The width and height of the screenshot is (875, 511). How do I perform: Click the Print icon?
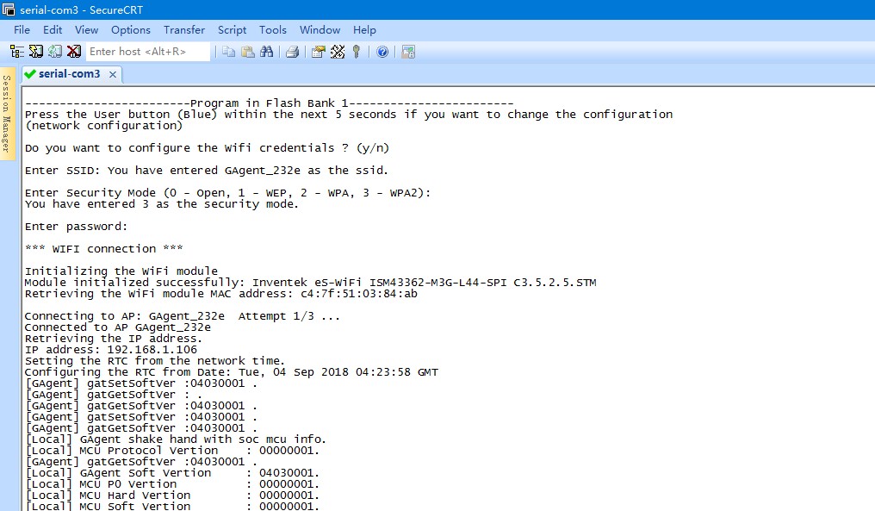292,52
